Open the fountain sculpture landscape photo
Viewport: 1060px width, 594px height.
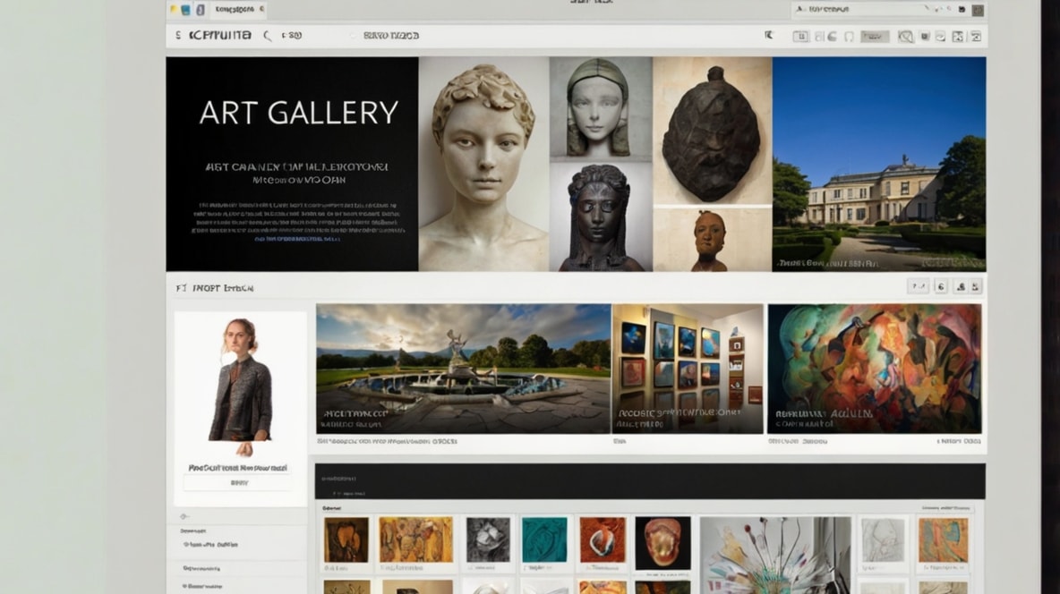(x=463, y=369)
